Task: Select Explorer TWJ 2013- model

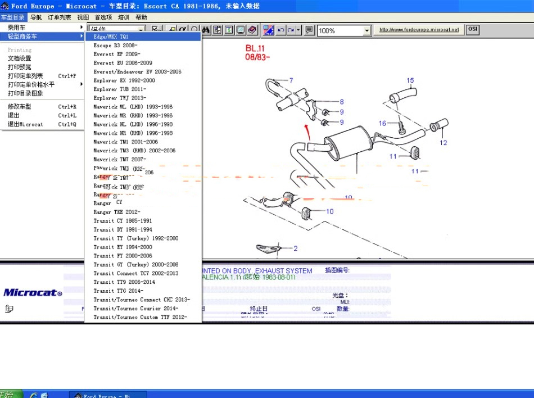Action: click(143, 98)
